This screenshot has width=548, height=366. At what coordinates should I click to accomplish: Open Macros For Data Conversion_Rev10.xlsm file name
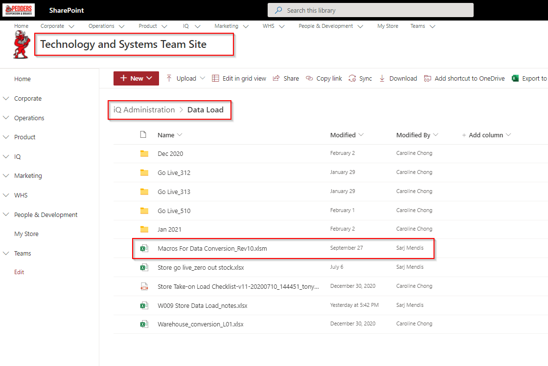[x=212, y=248]
